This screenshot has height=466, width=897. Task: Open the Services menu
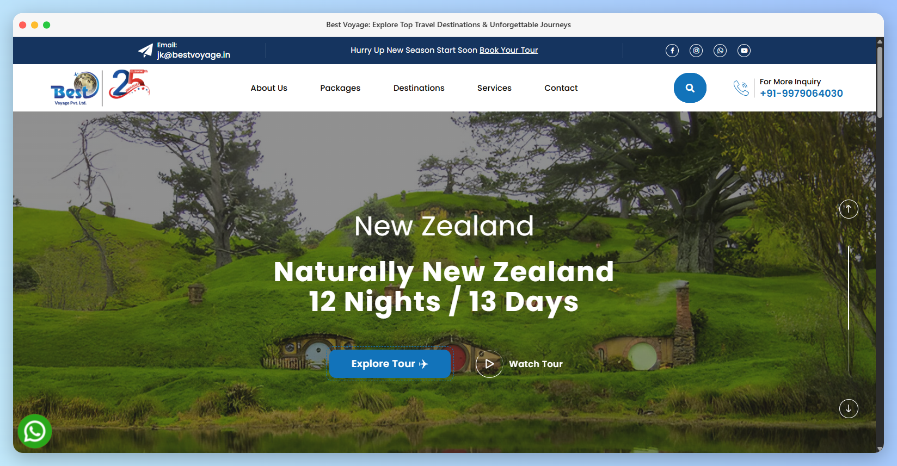pyautogui.click(x=494, y=88)
